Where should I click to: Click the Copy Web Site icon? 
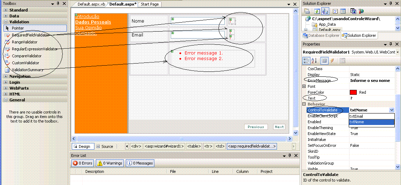(x=353, y=11)
